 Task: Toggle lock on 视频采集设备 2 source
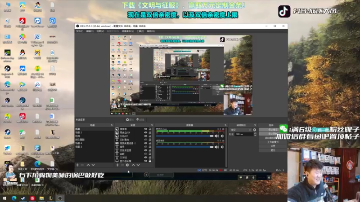click(150, 143)
